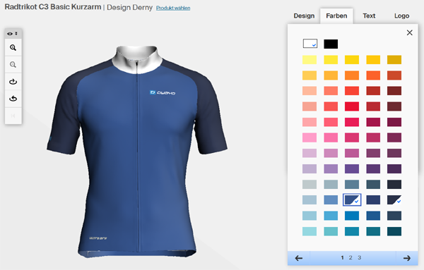Click the checked dark navy swatch

click(394, 200)
